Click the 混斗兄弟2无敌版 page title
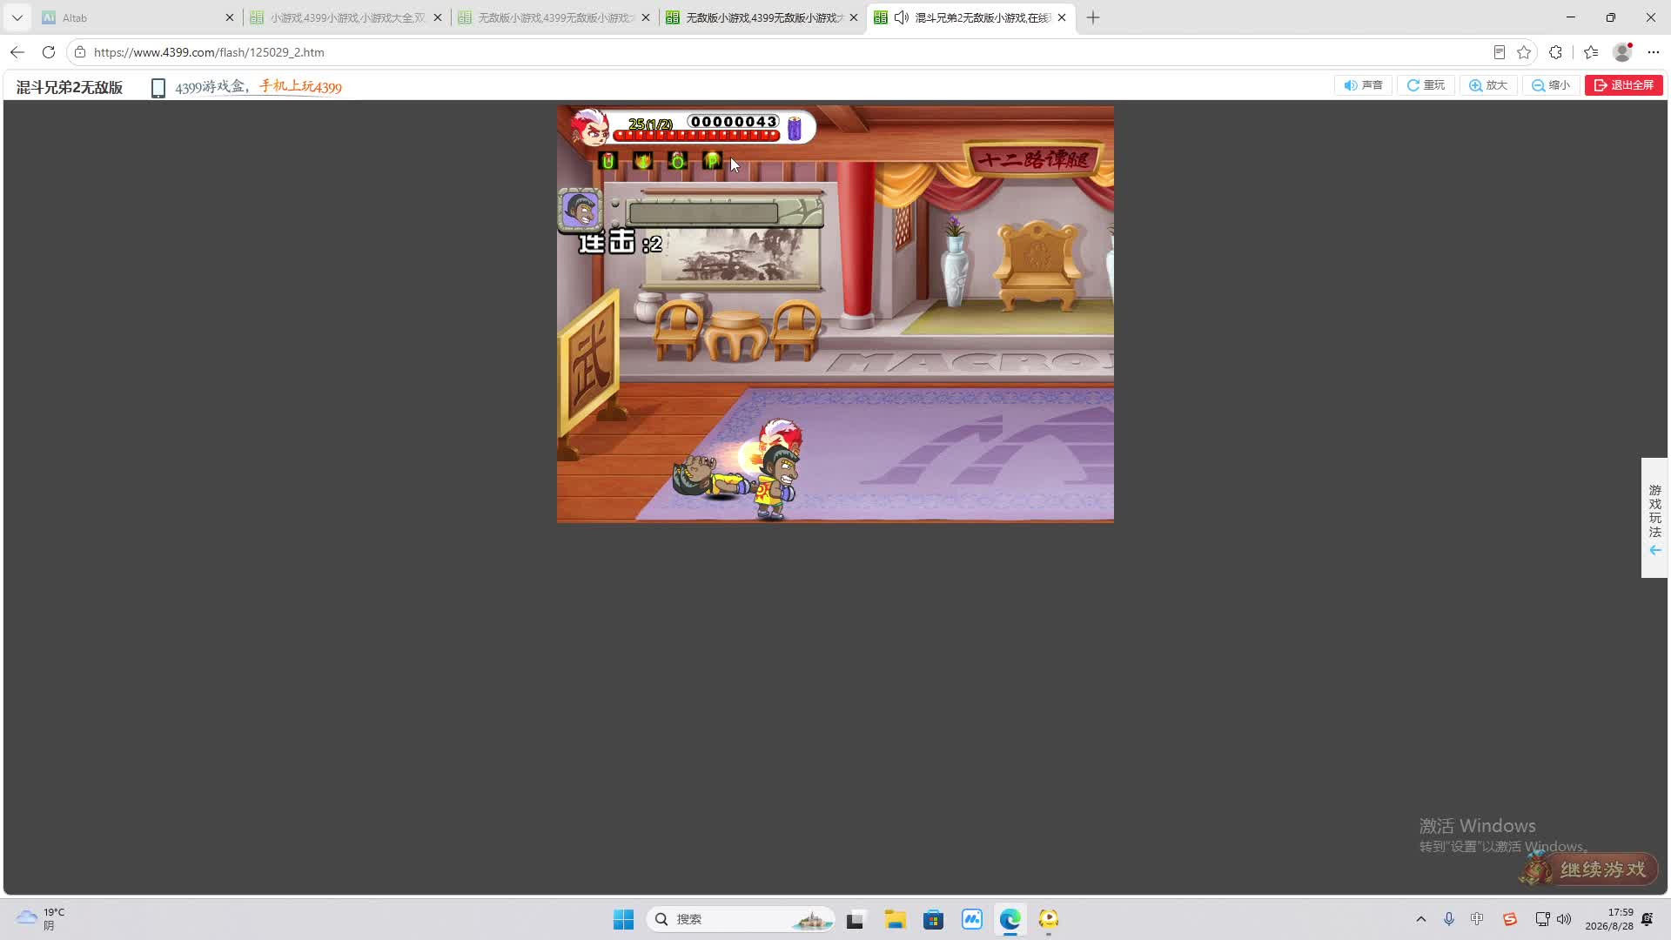The image size is (1671, 940). click(x=70, y=87)
